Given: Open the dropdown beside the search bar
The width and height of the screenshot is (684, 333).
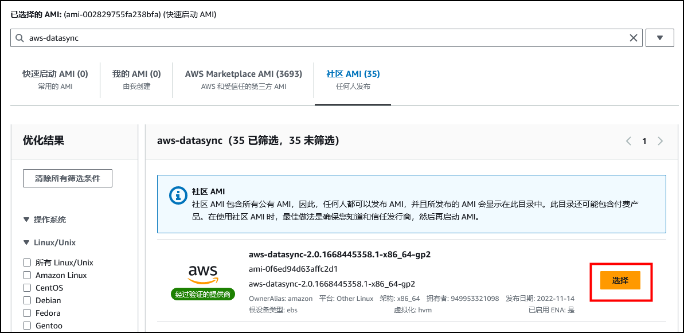Looking at the screenshot, I should 659,38.
